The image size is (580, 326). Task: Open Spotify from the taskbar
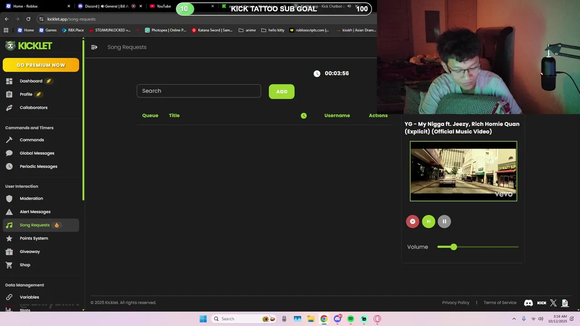(351, 319)
